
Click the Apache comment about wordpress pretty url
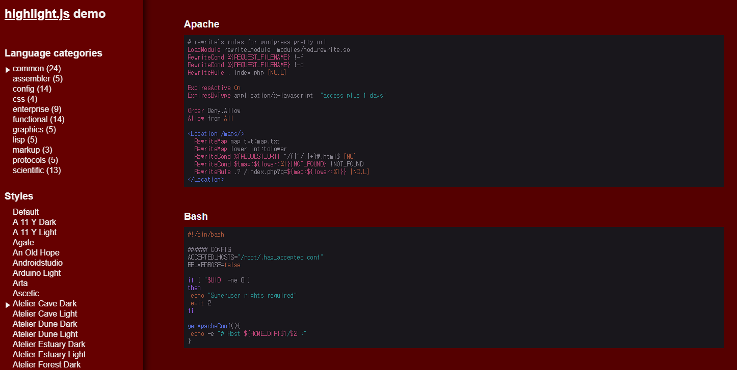pyautogui.click(x=257, y=42)
